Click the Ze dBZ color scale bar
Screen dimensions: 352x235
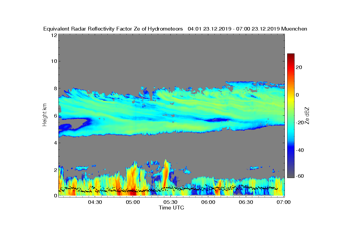[x=291, y=115]
